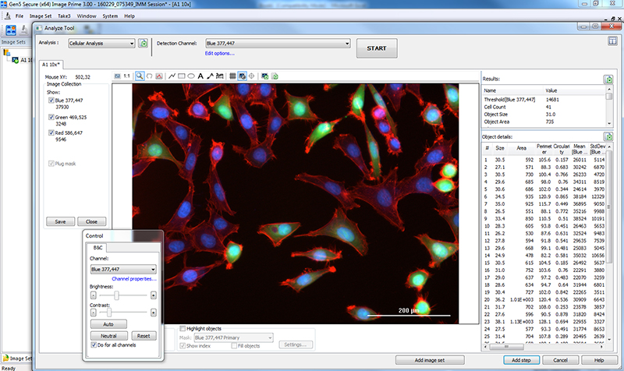Enable Highlight objects checkbox
Screen dimensions: 624x371
pos(183,328)
